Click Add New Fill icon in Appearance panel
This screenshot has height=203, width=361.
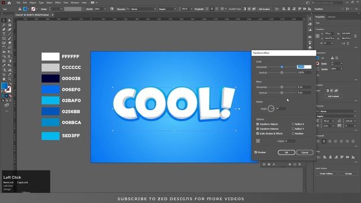coord(269,164)
